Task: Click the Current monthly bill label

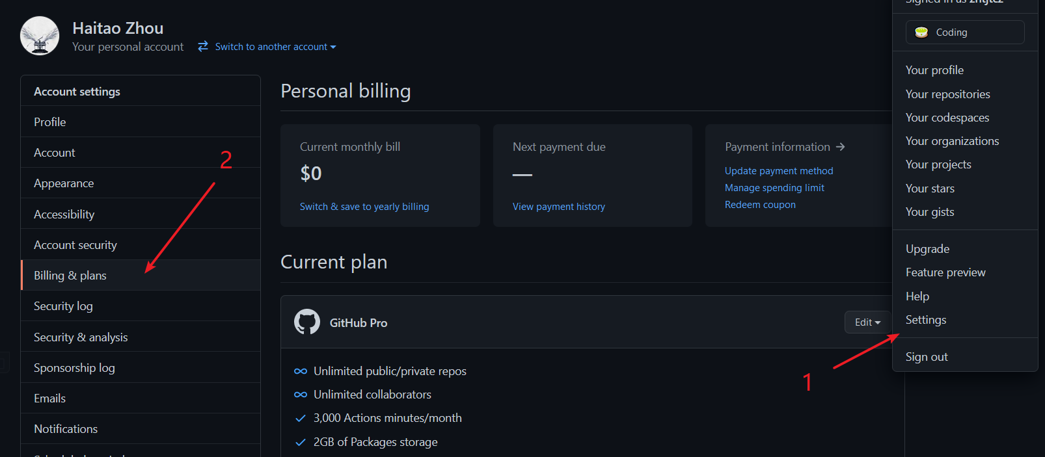Action: [x=350, y=147]
